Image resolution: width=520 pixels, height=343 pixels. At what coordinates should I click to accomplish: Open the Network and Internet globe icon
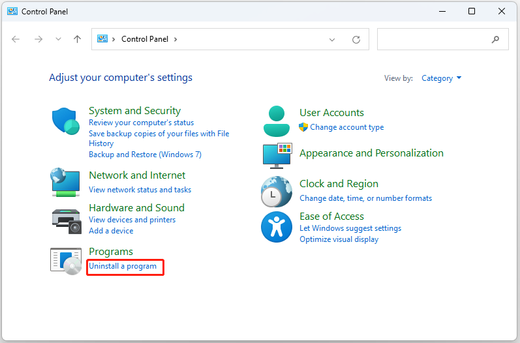[65, 182]
